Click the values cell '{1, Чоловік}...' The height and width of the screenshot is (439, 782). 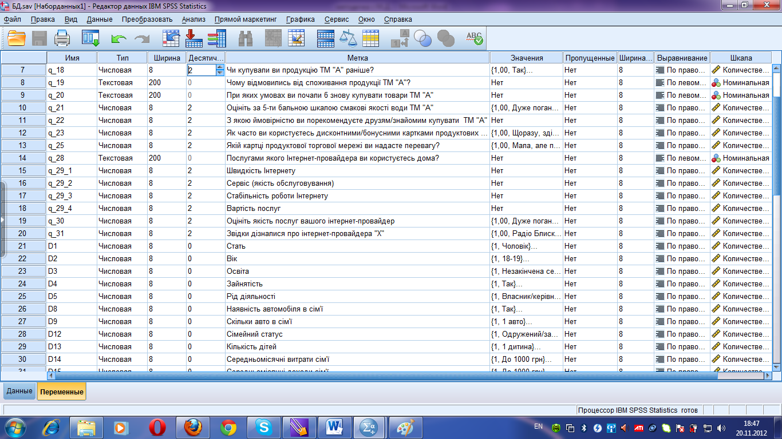pyautogui.click(x=527, y=246)
